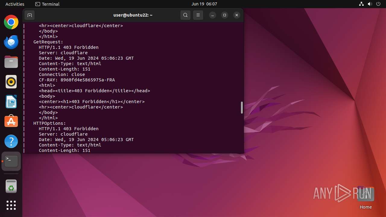The width and height of the screenshot is (386, 217).
Task: Open the Terminal app menu in top bar
Action: click(47, 4)
